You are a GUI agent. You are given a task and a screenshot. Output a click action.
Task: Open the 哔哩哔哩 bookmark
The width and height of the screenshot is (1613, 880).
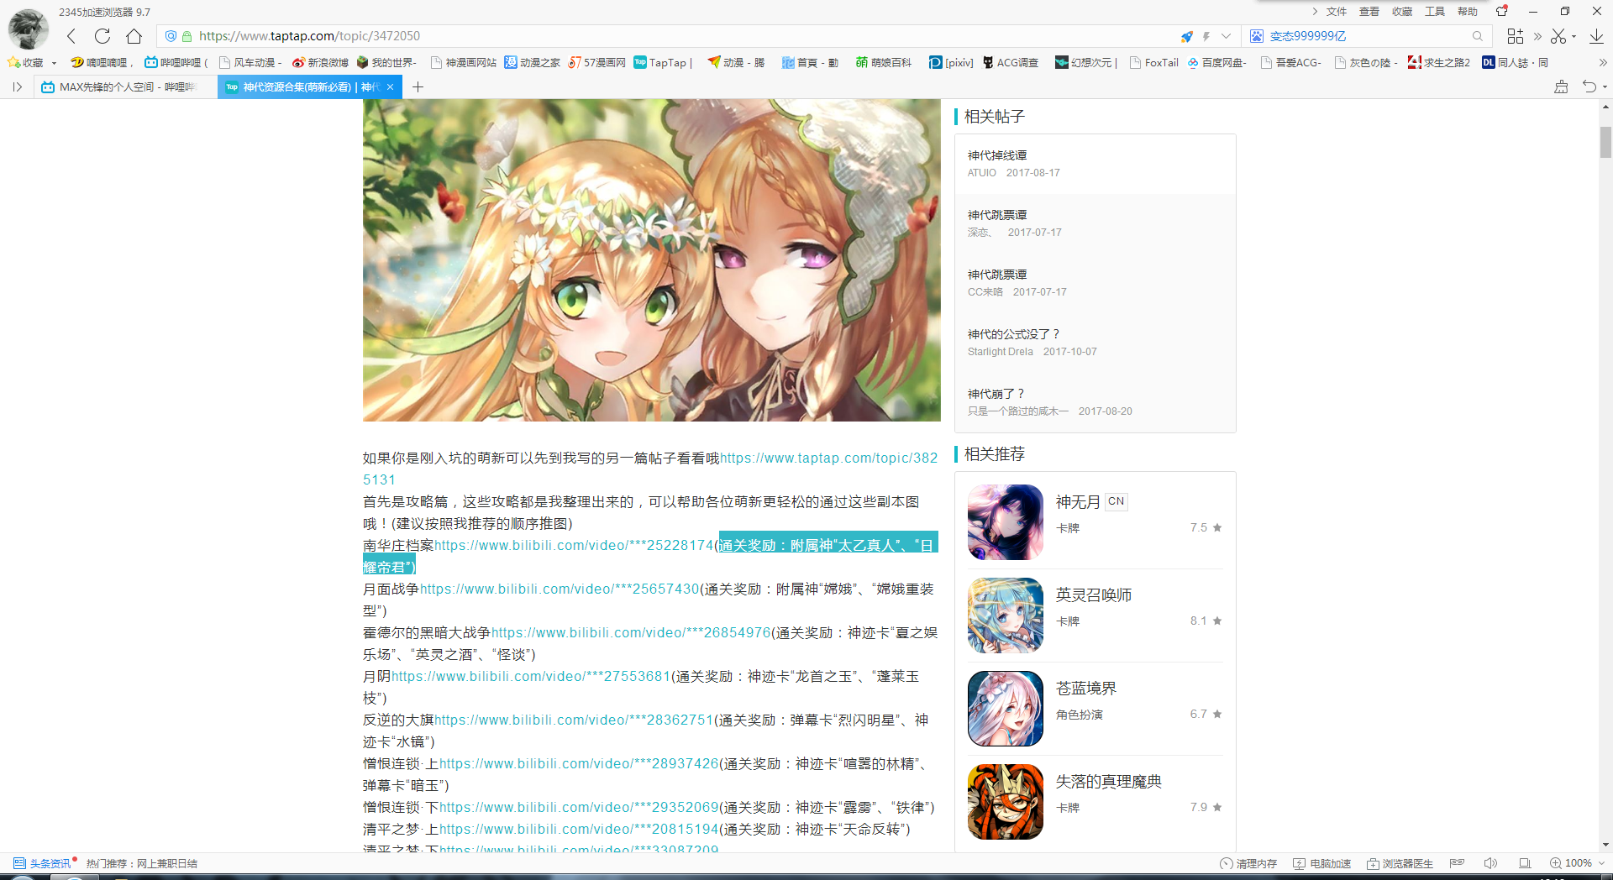click(176, 62)
